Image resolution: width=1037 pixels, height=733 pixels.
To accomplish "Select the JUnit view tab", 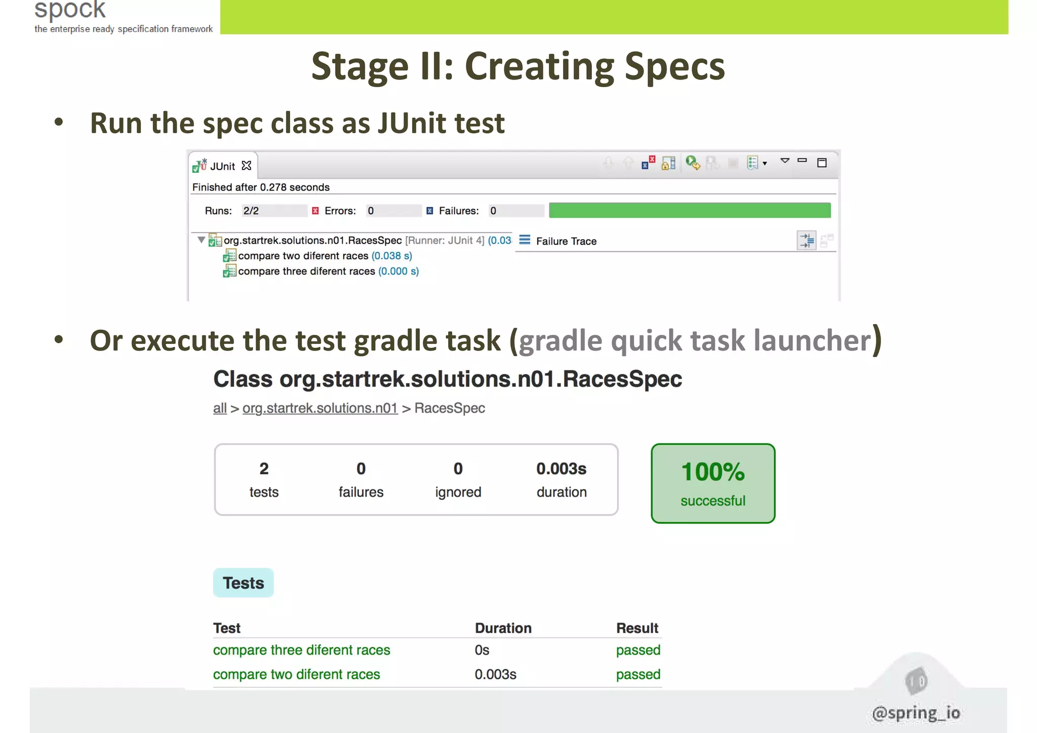I will click(x=223, y=166).
